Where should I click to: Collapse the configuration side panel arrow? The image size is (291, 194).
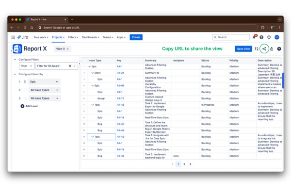point(80,64)
